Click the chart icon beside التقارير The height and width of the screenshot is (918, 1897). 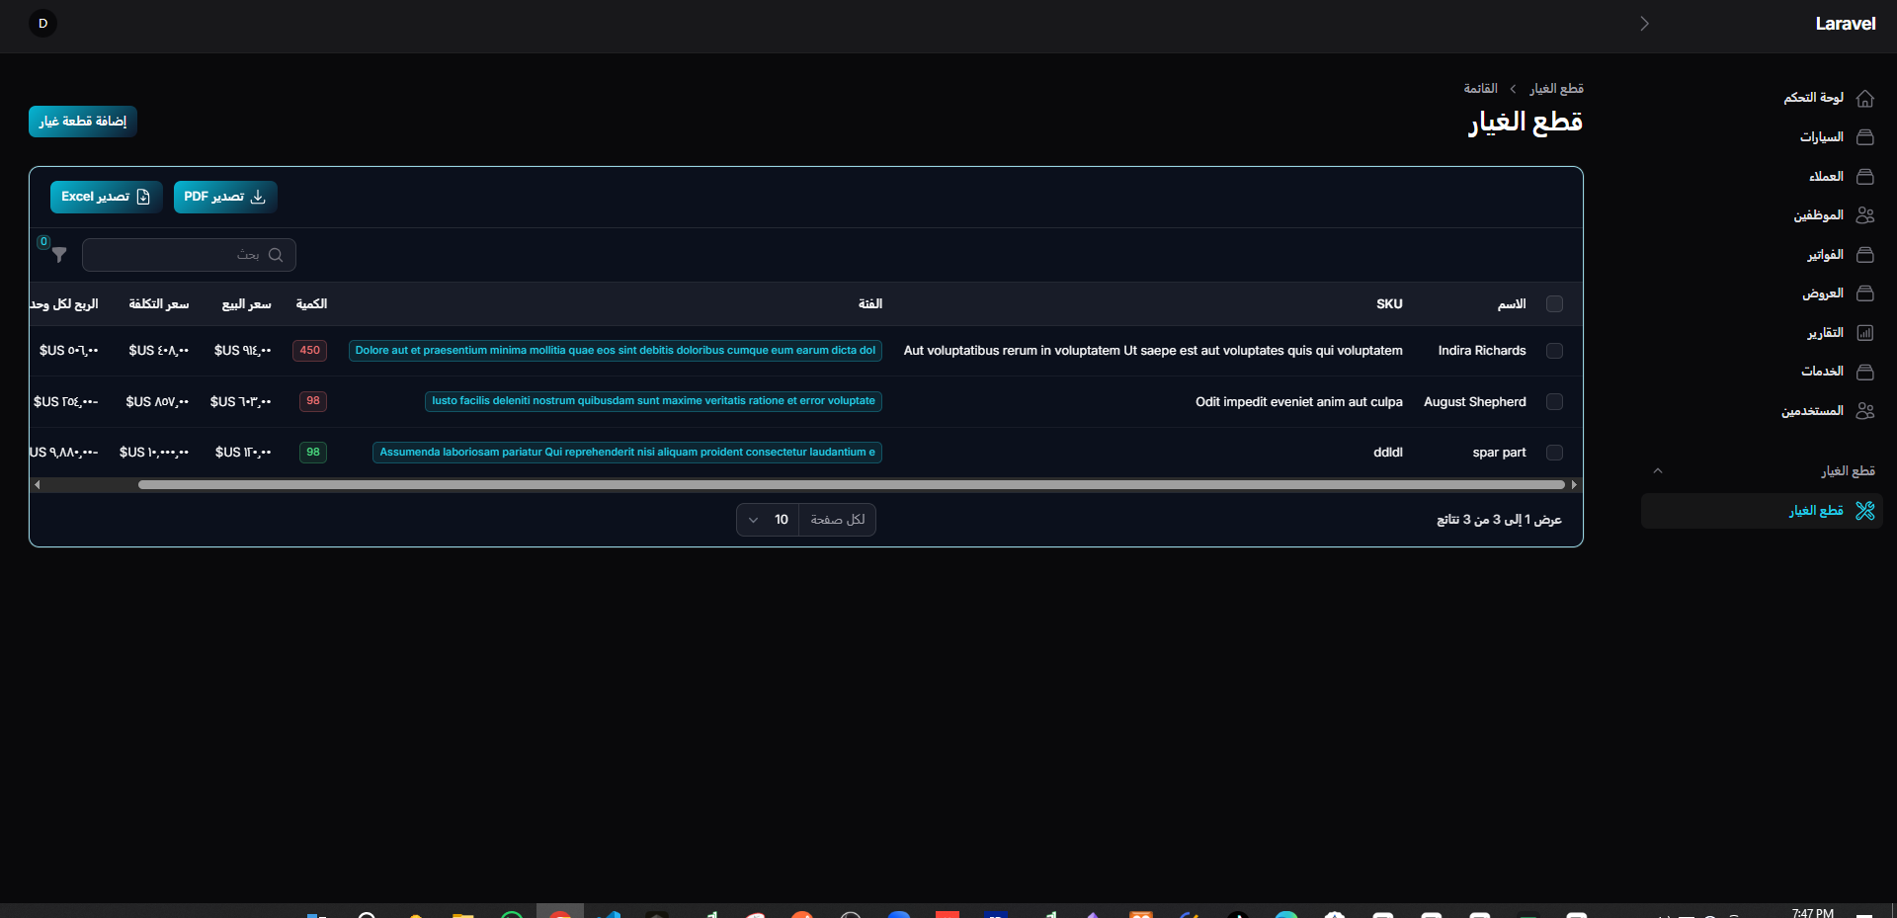tap(1864, 333)
